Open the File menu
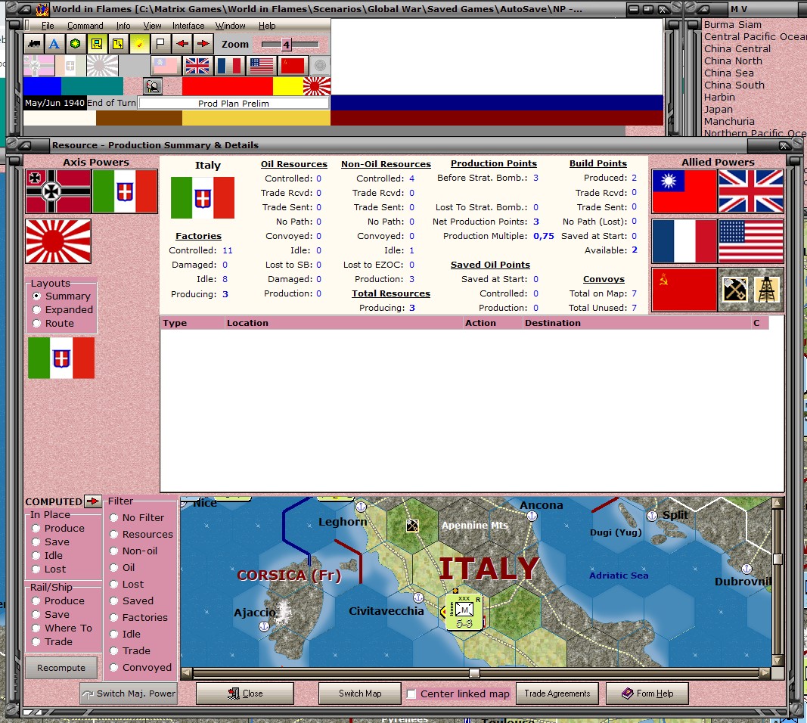The image size is (807, 723). click(48, 26)
